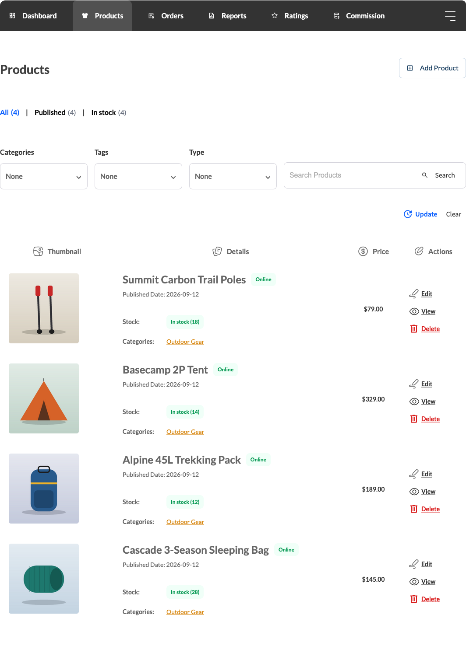
Task: Open the hamburger menu in the top bar
Action: click(x=450, y=16)
